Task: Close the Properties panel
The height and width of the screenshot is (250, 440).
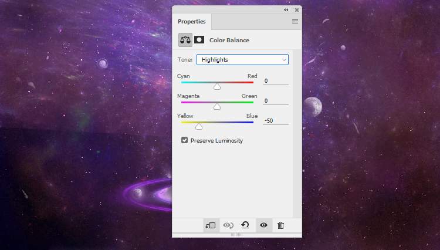Action: [297, 10]
